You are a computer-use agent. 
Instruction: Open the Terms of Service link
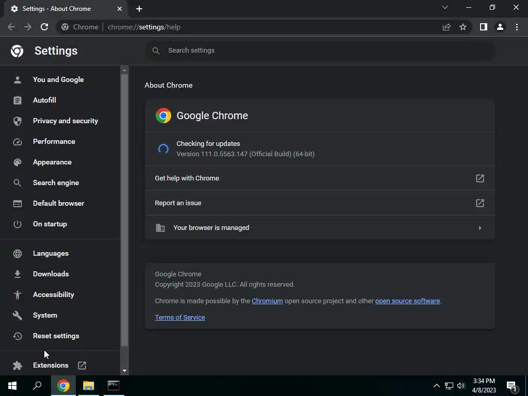point(180,318)
